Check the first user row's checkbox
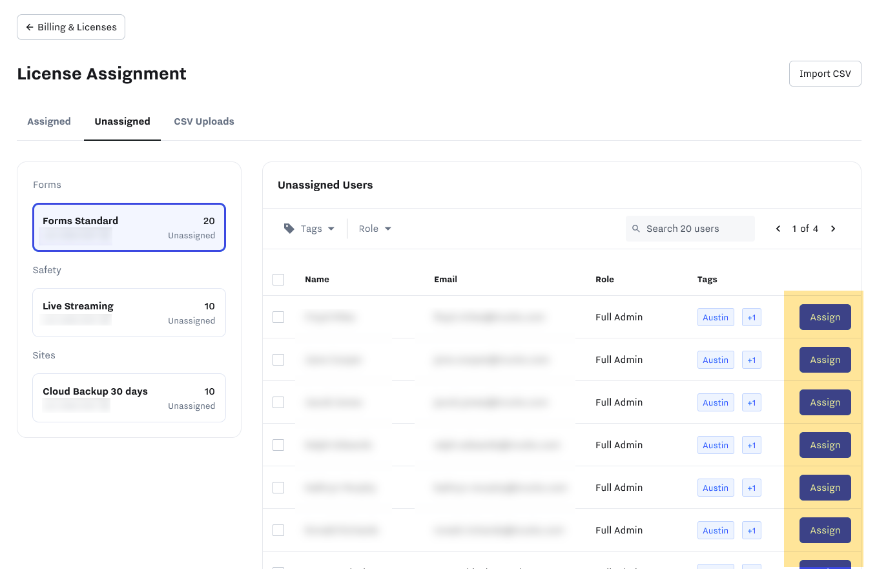 click(278, 317)
